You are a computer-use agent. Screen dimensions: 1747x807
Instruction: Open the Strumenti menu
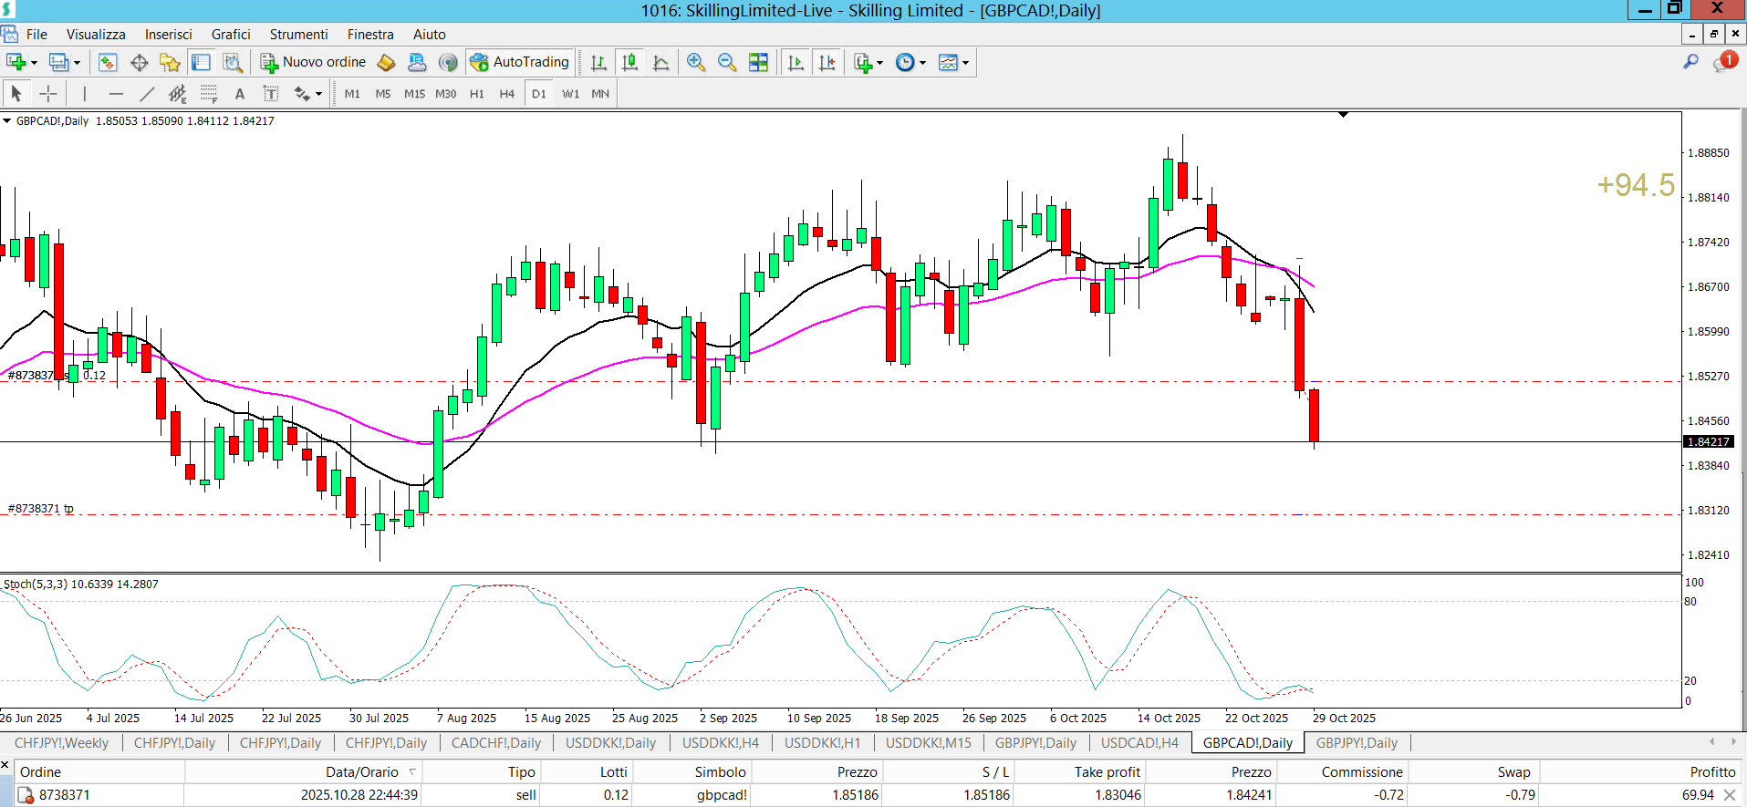point(298,35)
